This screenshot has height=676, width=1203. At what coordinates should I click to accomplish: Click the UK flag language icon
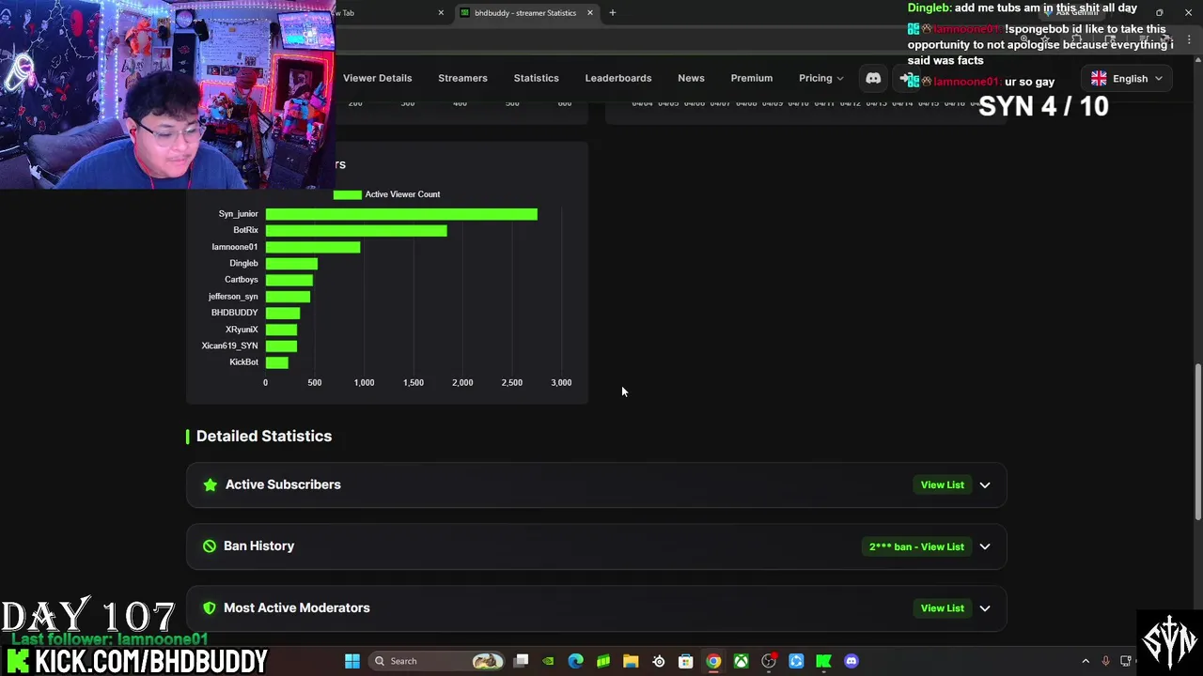coord(1099,79)
